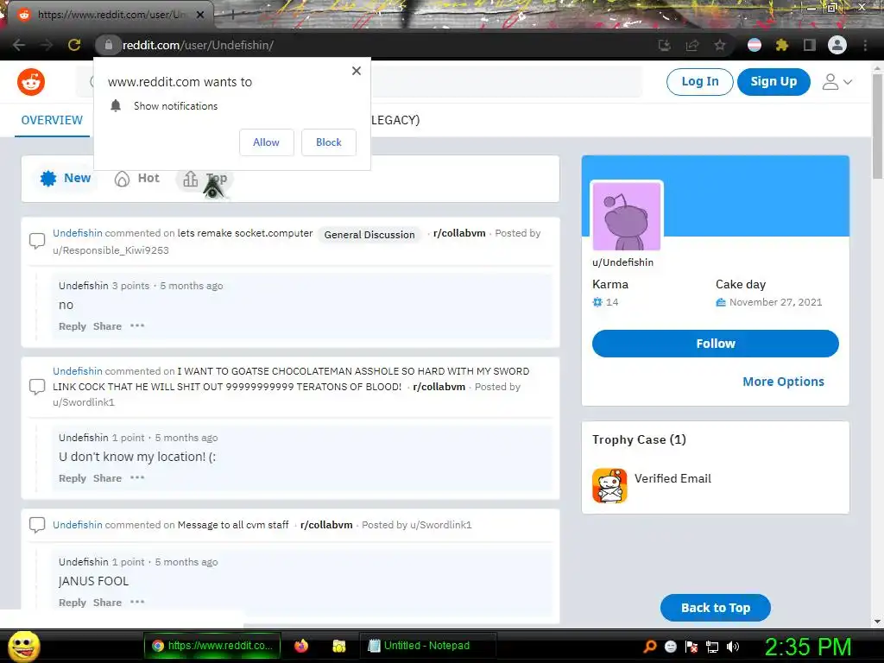Reply to the JANUS FOOL comment
Image resolution: width=884 pixels, height=663 pixels.
(x=73, y=603)
